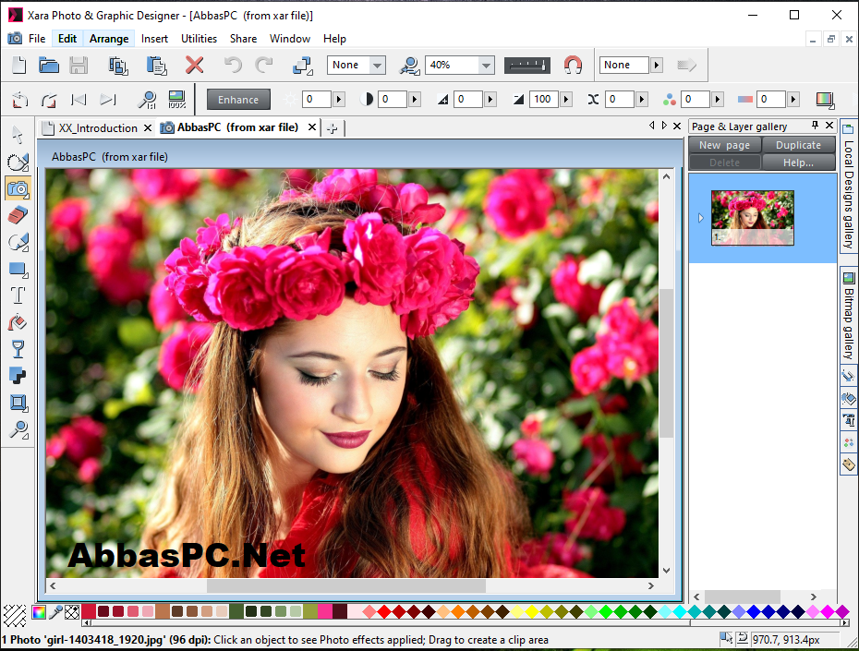This screenshot has height=651, width=859.
Task: Pick the Bevel tool
Action: tap(18, 403)
